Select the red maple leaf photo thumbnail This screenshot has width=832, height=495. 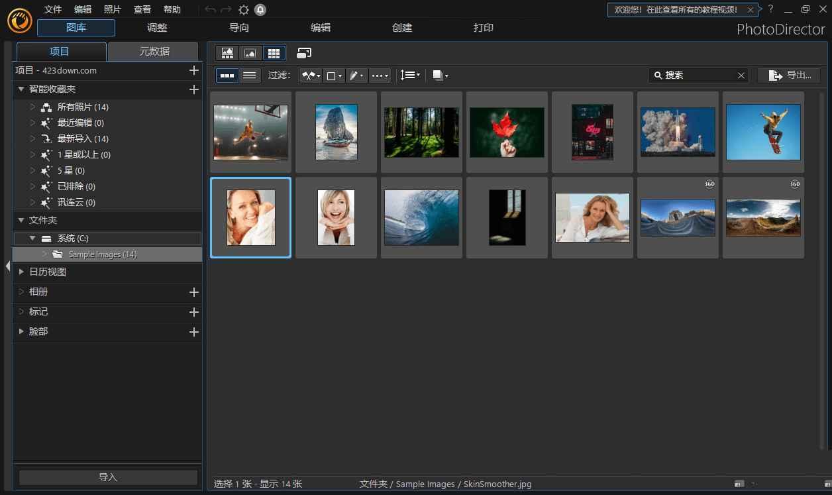coord(506,131)
